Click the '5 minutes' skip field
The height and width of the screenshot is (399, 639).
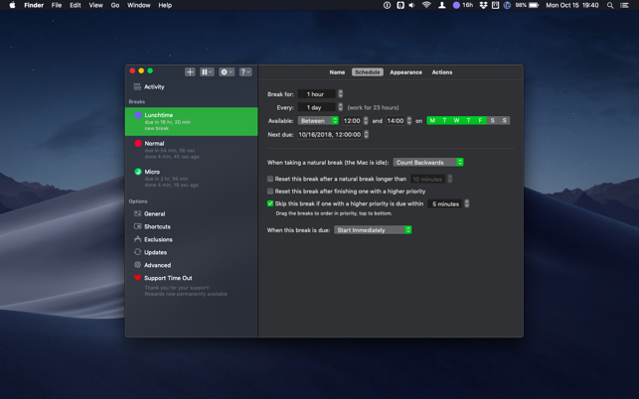[x=445, y=203]
